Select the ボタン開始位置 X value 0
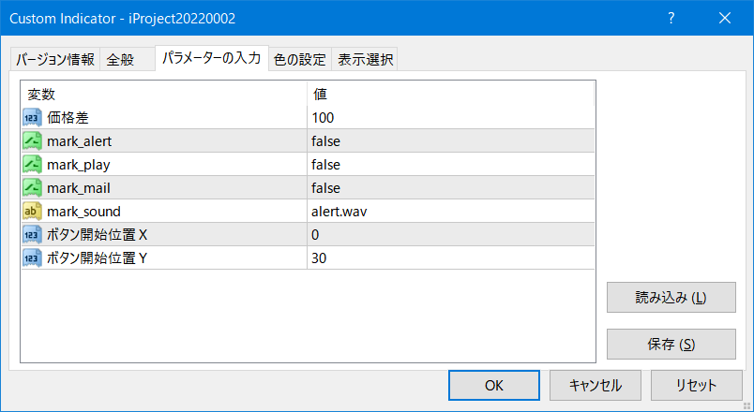The image size is (754, 412). tap(450, 235)
